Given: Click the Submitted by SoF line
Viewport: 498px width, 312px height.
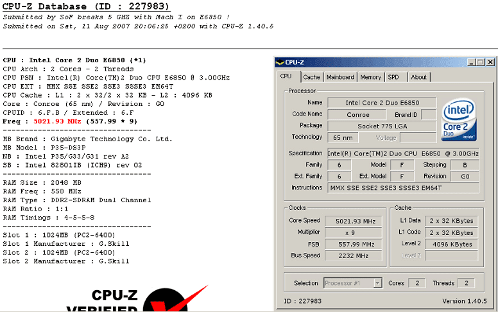Looking at the screenshot, I should point(116,17).
